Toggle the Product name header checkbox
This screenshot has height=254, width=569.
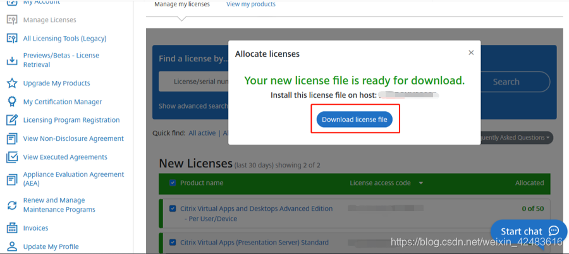tap(173, 183)
